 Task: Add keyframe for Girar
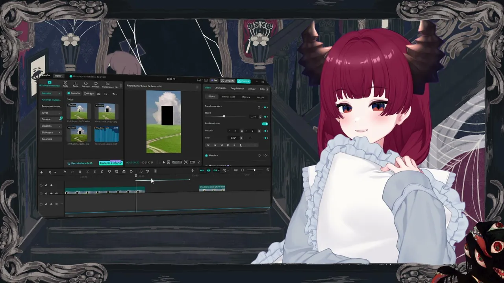coord(265,138)
